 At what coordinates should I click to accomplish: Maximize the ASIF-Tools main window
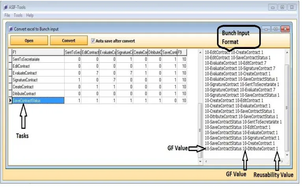[282, 7]
